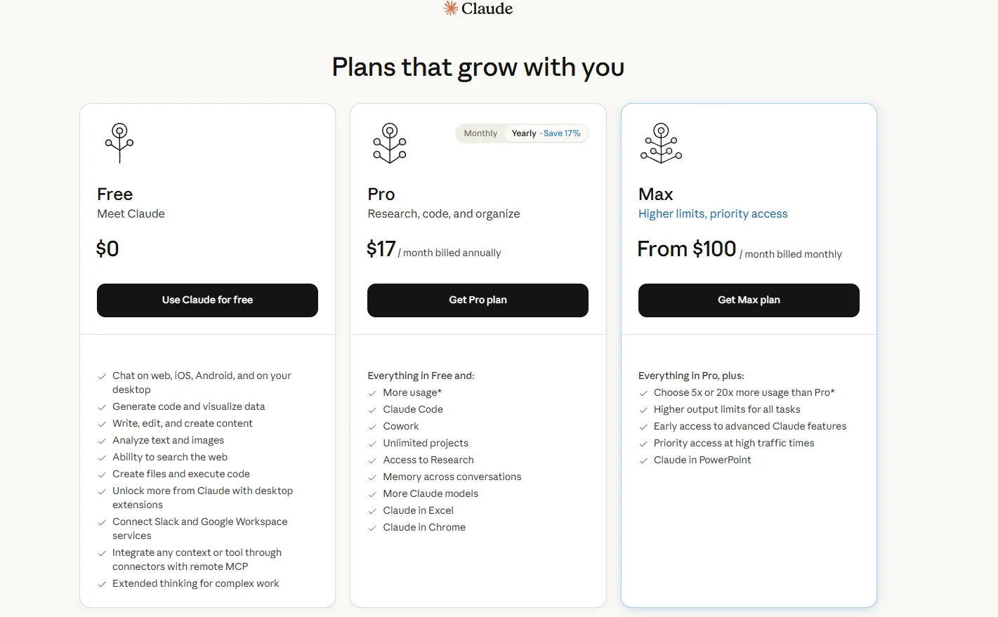The image size is (998, 617).
Task: Click checkmark next to Access to Research
Action: (372, 460)
